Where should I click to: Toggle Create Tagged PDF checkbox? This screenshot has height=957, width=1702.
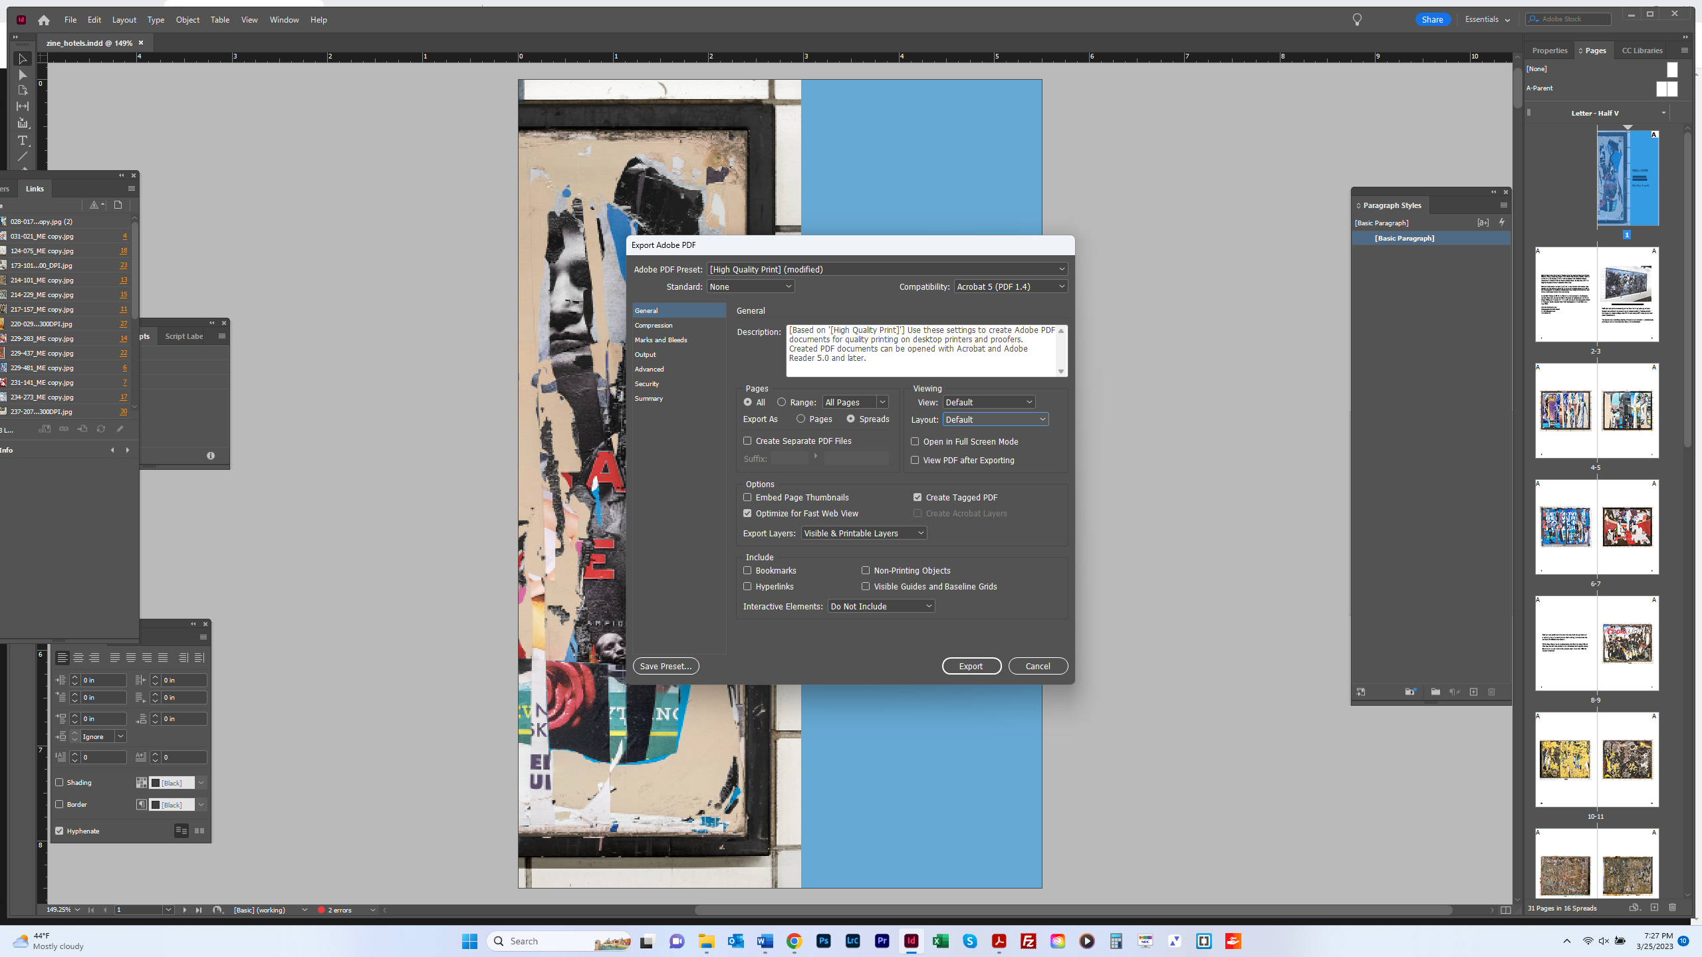[916, 496]
